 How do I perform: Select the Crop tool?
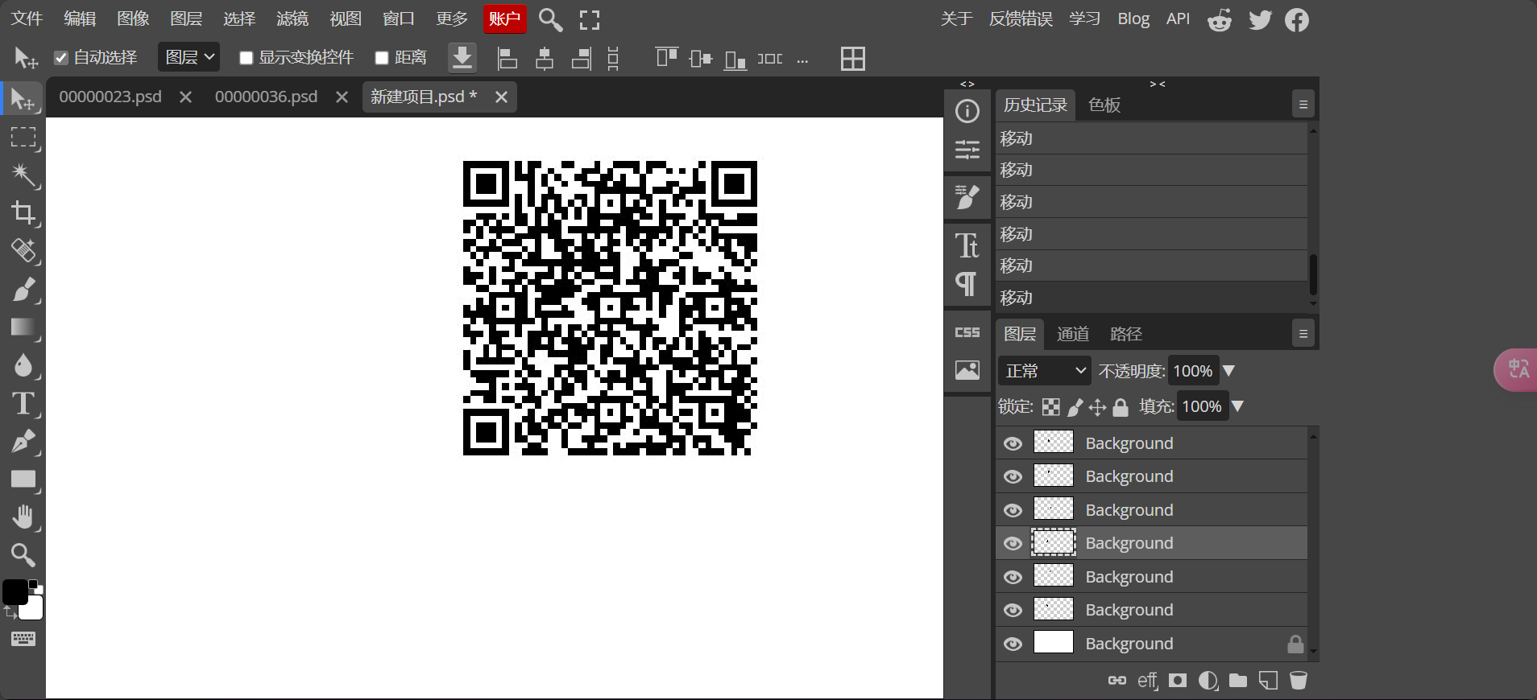click(x=23, y=213)
